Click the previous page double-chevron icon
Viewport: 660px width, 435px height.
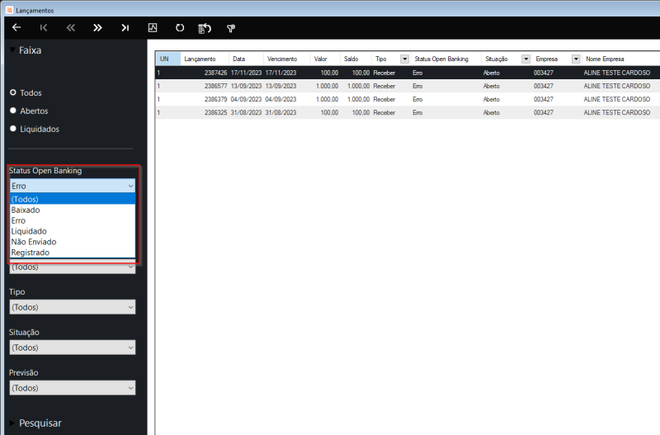(x=71, y=28)
